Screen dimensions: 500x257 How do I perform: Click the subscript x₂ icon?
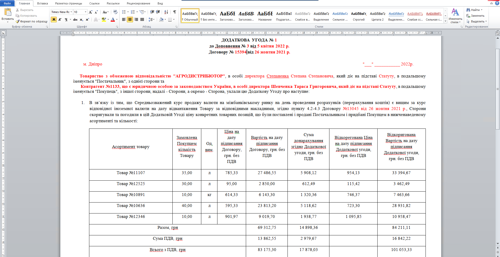[81, 20]
